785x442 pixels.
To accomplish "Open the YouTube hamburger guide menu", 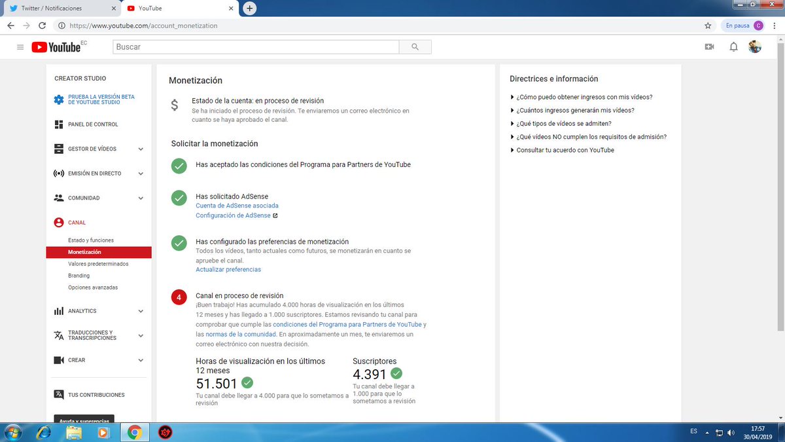I will [20, 47].
